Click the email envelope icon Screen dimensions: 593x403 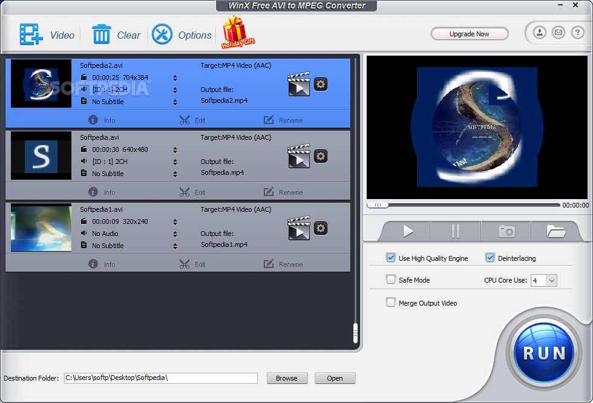pyautogui.click(x=558, y=33)
